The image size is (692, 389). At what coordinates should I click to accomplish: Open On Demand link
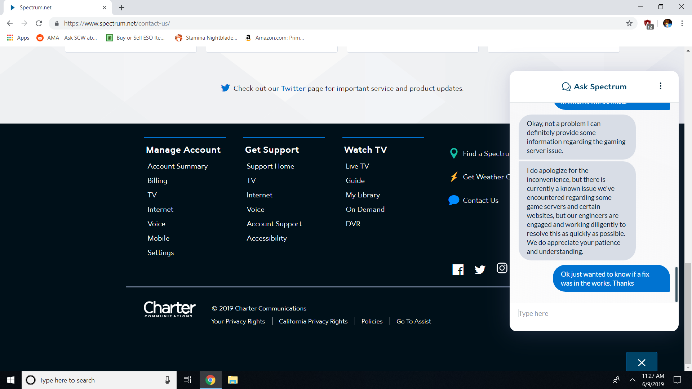(x=365, y=209)
